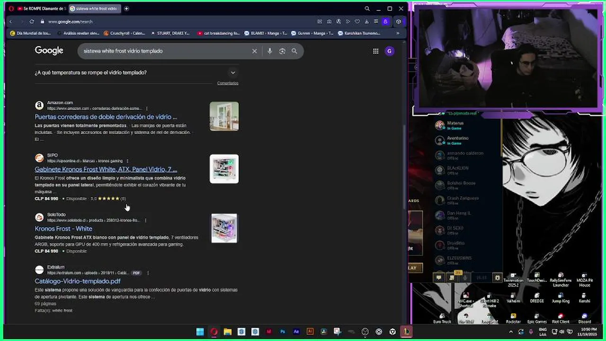
Task: Open the Extralum result three-dot options
Action: pos(148,273)
